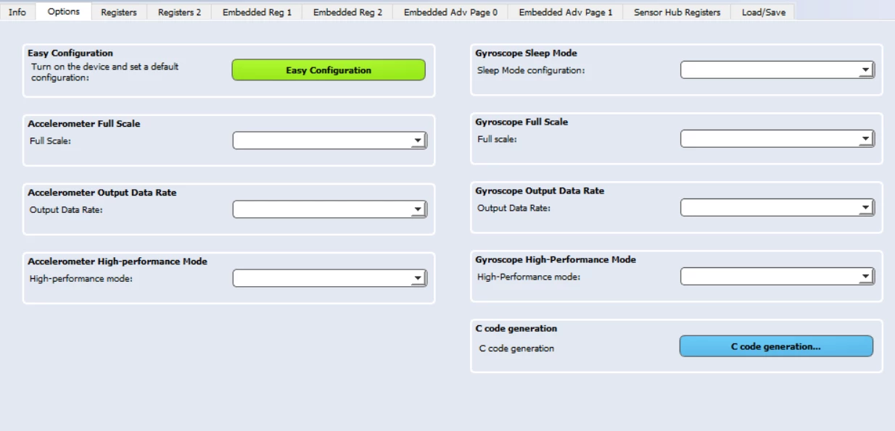Go to the Registers 2 tab
The height and width of the screenshot is (431, 895).
[180, 12]
